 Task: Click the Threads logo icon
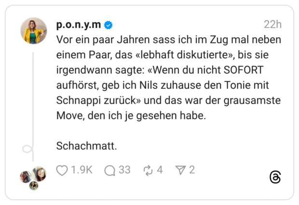point(275,177)
